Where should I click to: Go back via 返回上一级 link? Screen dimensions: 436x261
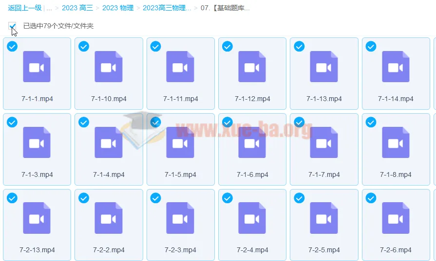[25, 8]
